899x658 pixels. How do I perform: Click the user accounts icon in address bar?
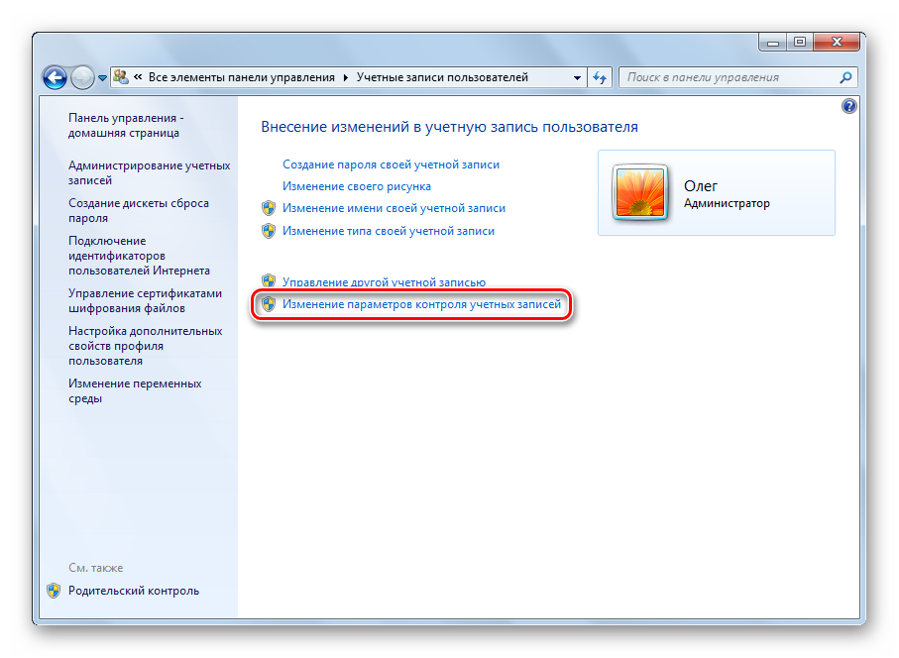[120, 77]
